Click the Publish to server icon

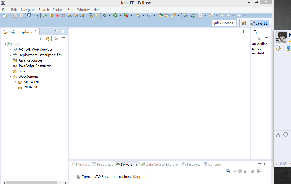(x=258, y=171)
